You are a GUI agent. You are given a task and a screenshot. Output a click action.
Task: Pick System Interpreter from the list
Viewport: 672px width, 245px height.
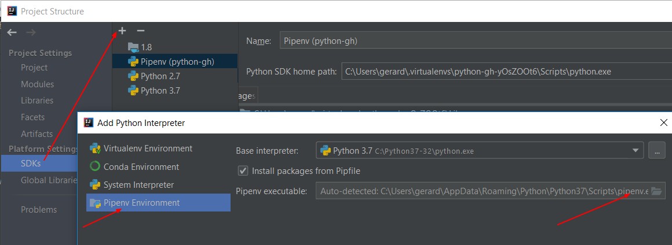coord(138,185)
